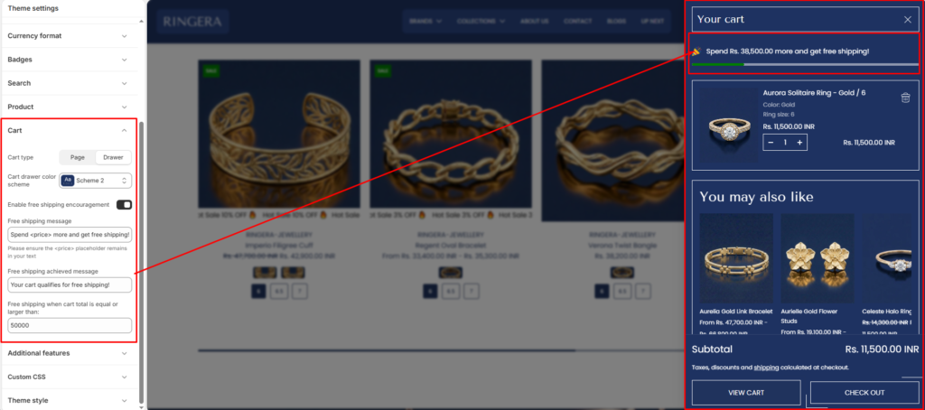Expand the Currency format section

click(69, 36)
